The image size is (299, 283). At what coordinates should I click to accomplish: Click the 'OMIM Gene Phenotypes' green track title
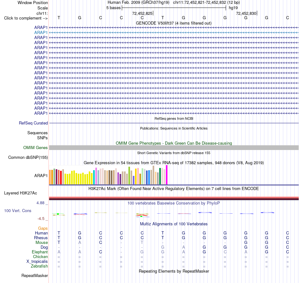pos(174,143)
